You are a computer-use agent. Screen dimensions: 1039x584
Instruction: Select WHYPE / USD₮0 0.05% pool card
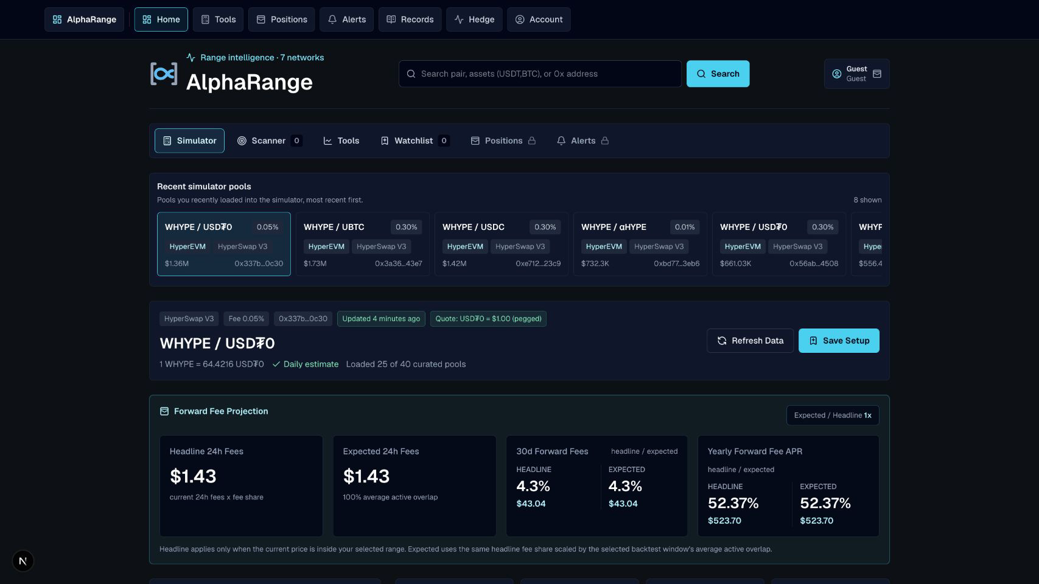coord(224,244)
